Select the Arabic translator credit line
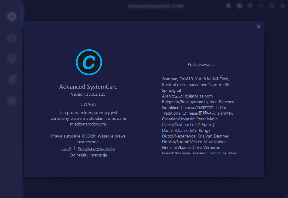 pos(187,96)
